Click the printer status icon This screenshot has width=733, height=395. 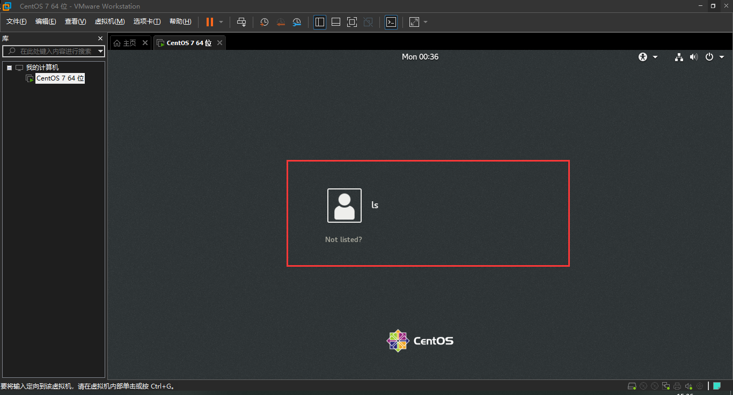pyautogui.click(x=677, y=386)
